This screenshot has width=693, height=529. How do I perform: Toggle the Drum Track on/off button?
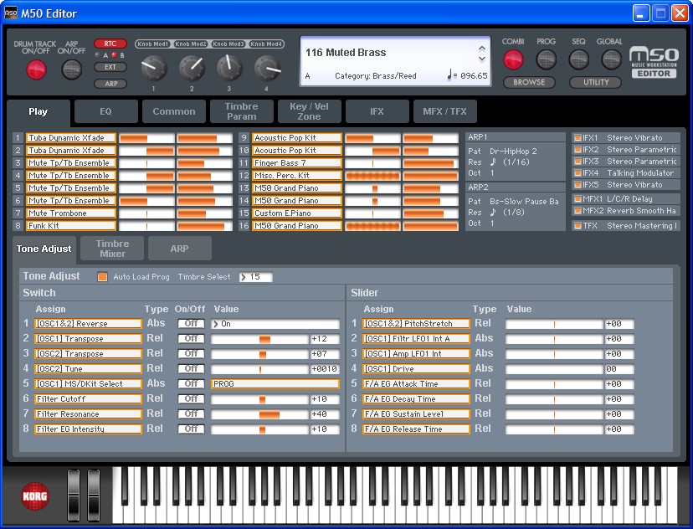click(x=36, y=69)
